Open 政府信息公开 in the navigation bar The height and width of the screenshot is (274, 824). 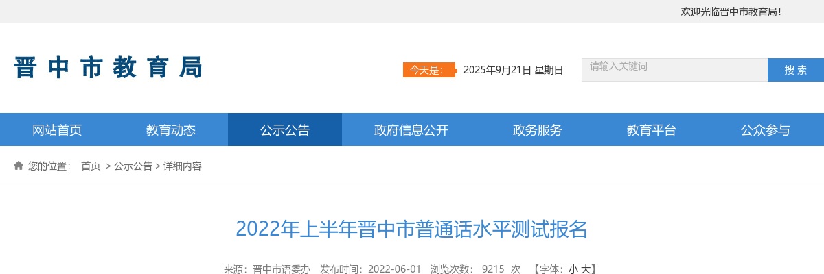click(x=411, y=129)
